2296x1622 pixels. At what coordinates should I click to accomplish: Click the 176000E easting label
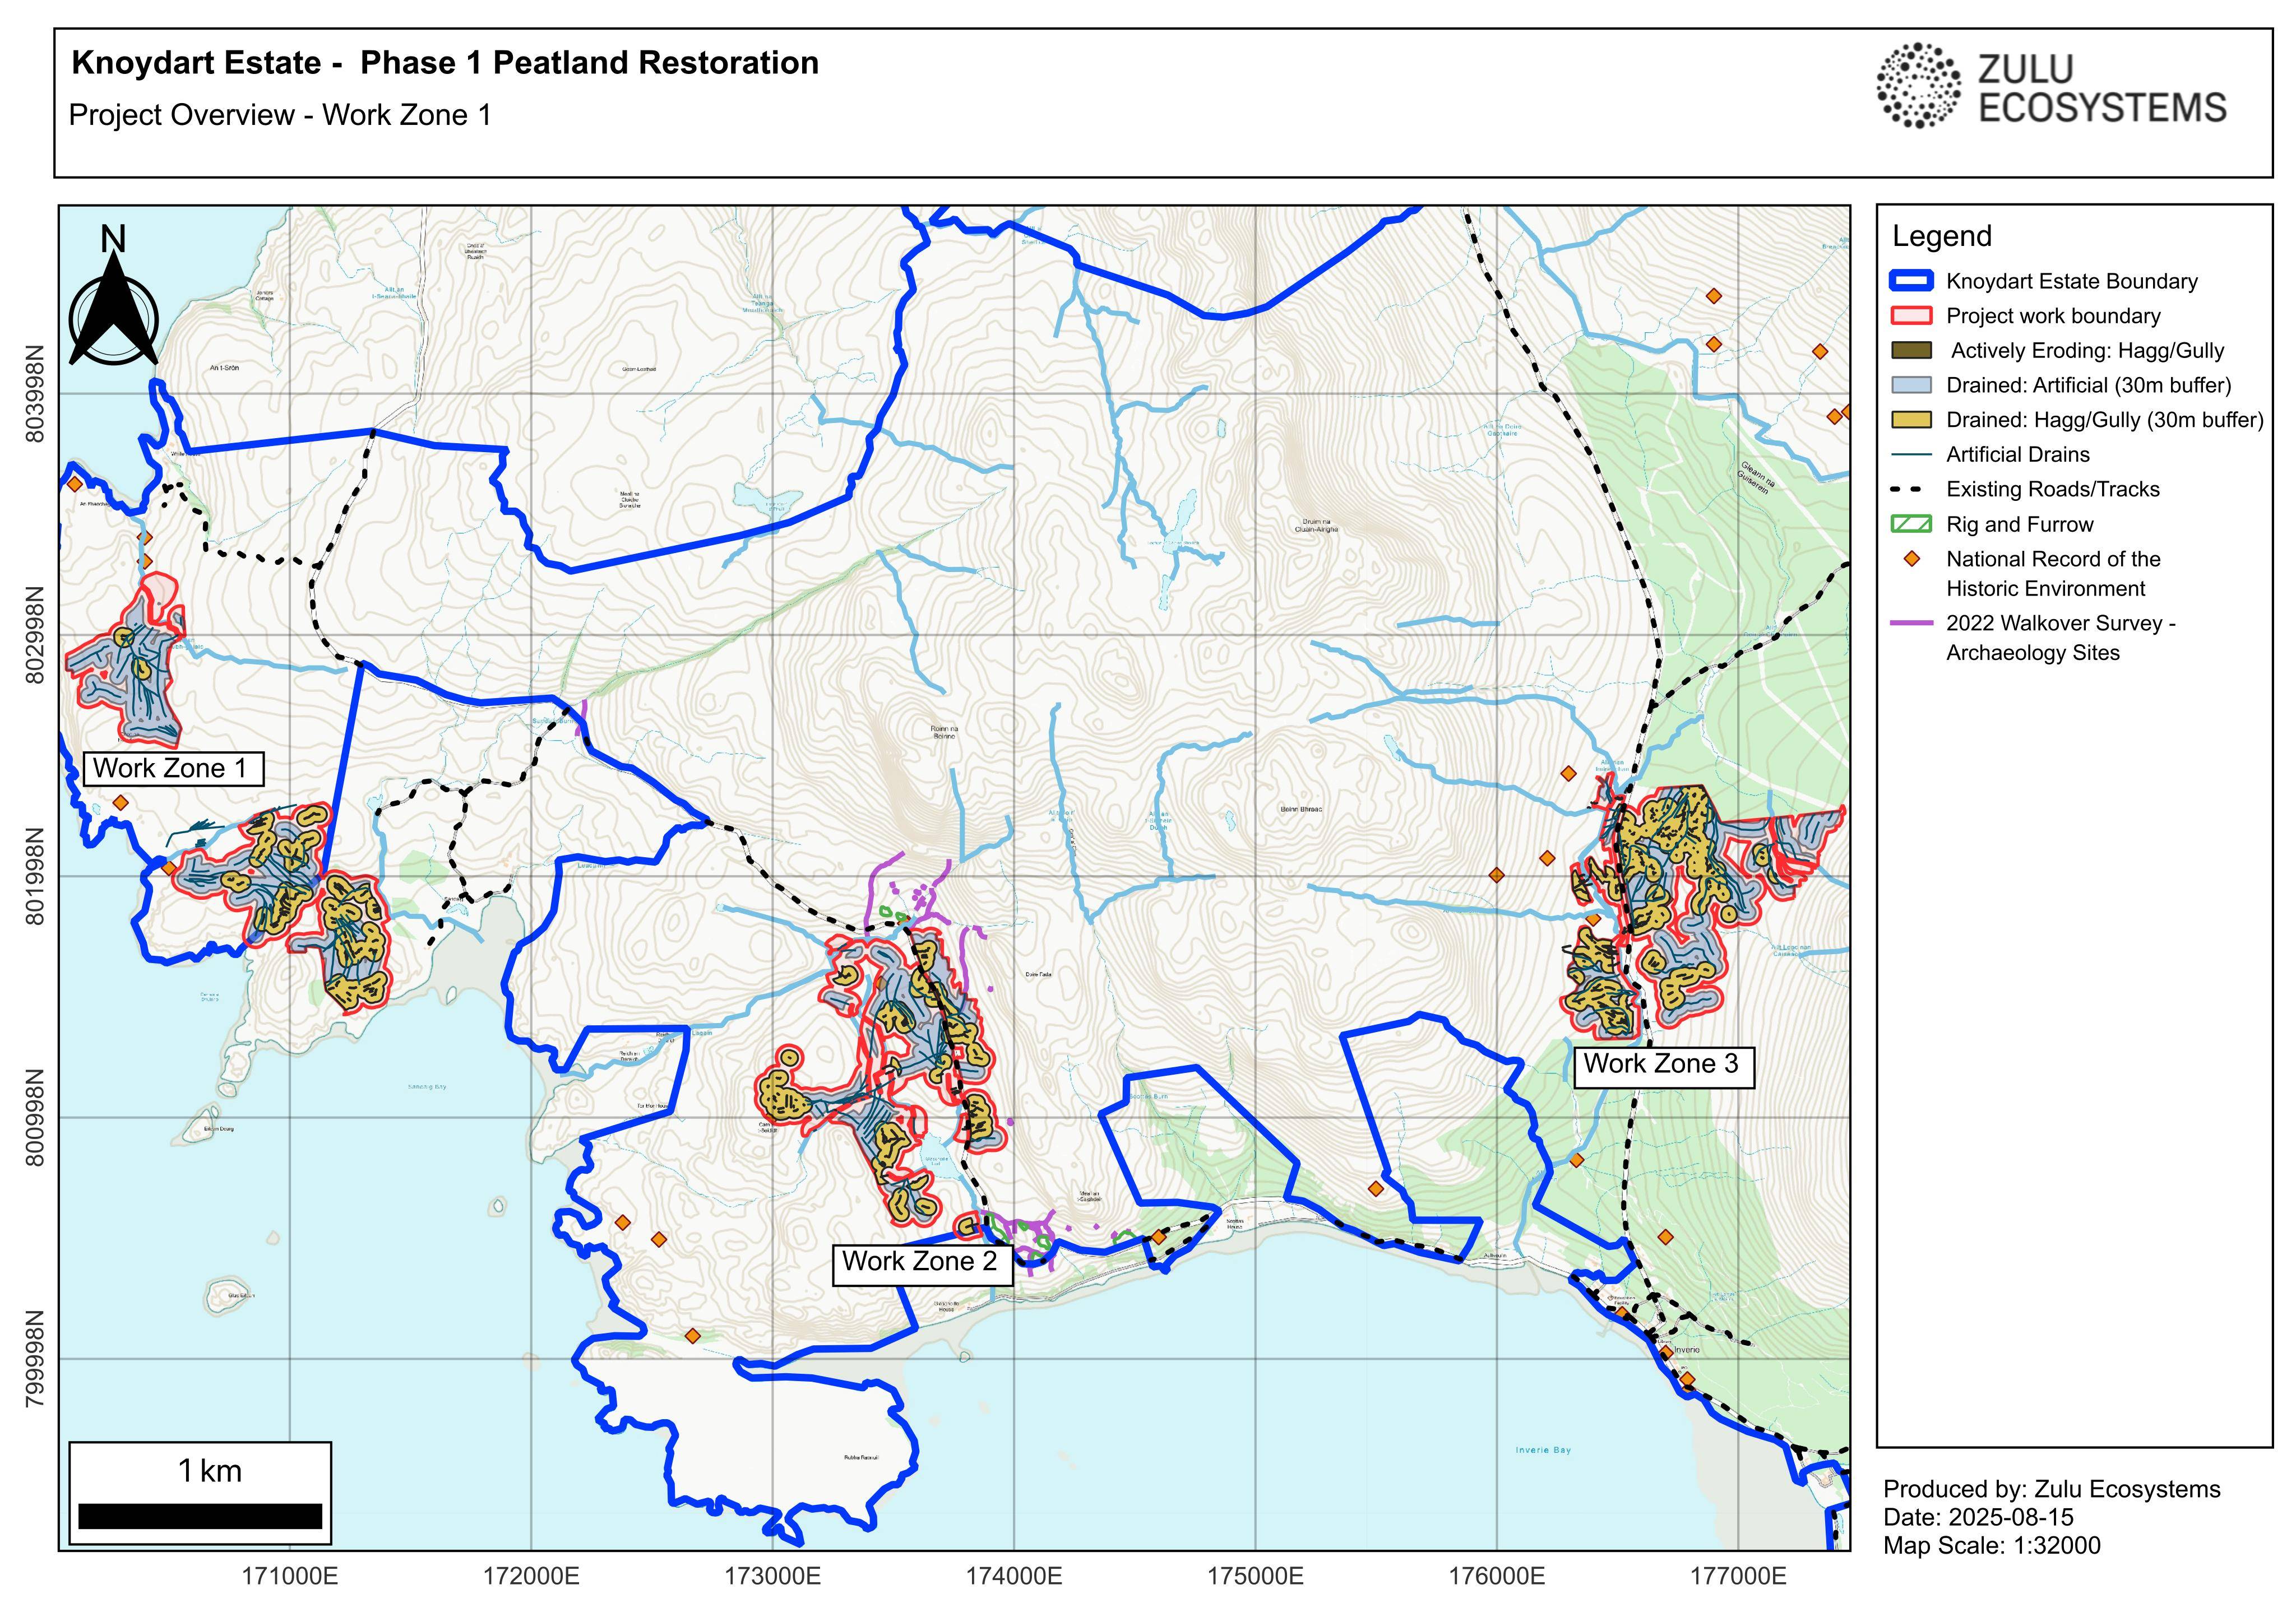[1497, 1577]
